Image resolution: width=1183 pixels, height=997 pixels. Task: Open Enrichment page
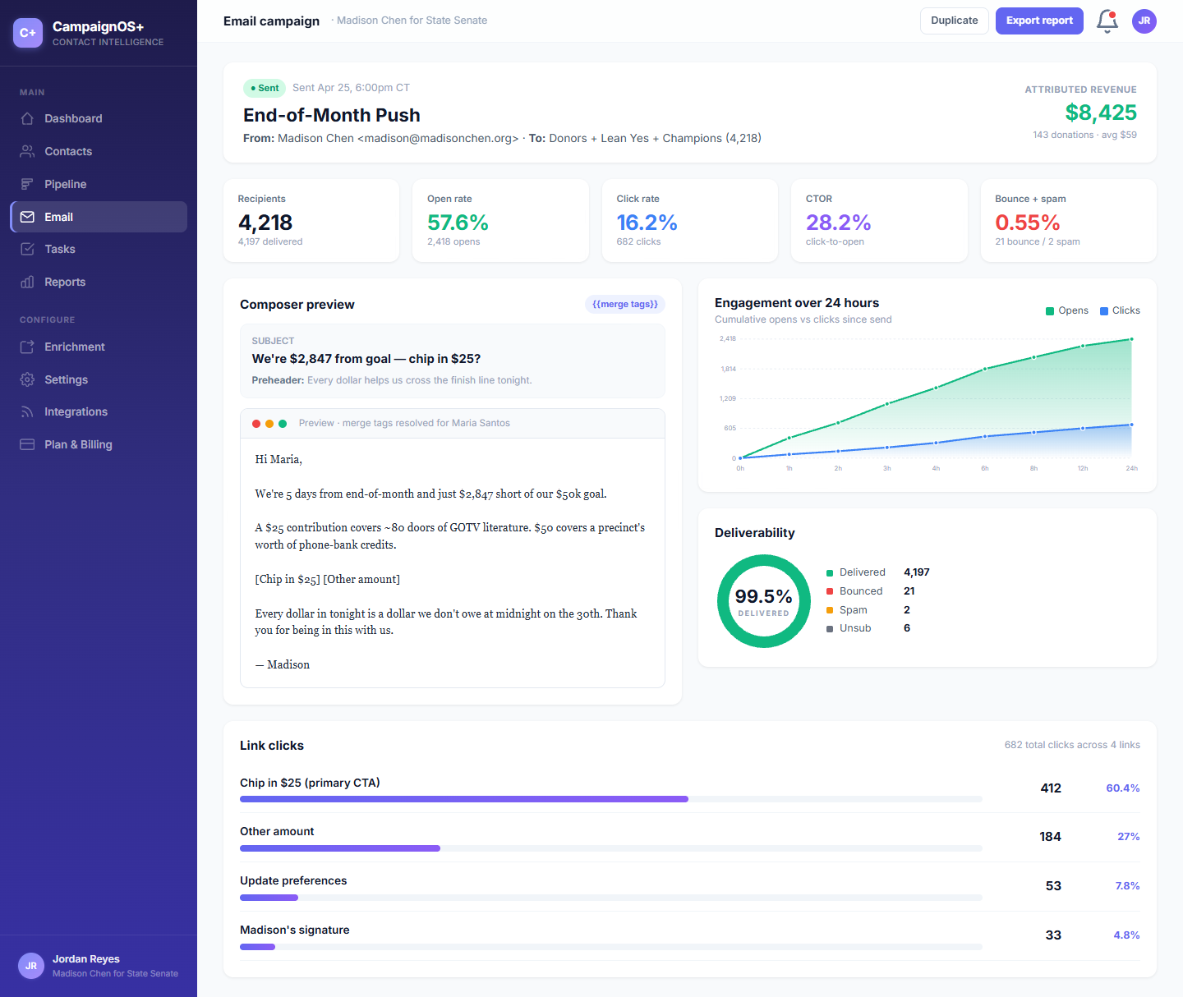click(99, 347)
